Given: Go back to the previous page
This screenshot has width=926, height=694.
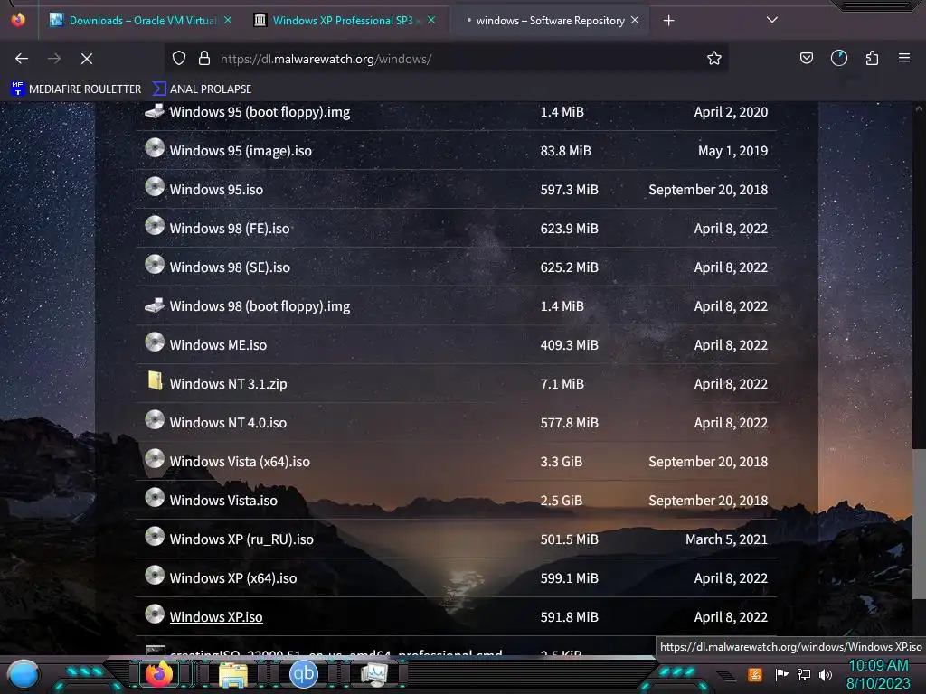Looking at the screenshot, I should [22, 59].
